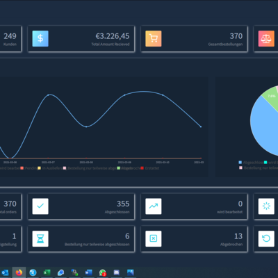Toggle red Erstattet series in chart legend
The width and height of the screenshot is (278, 278).
coord(150,168)
